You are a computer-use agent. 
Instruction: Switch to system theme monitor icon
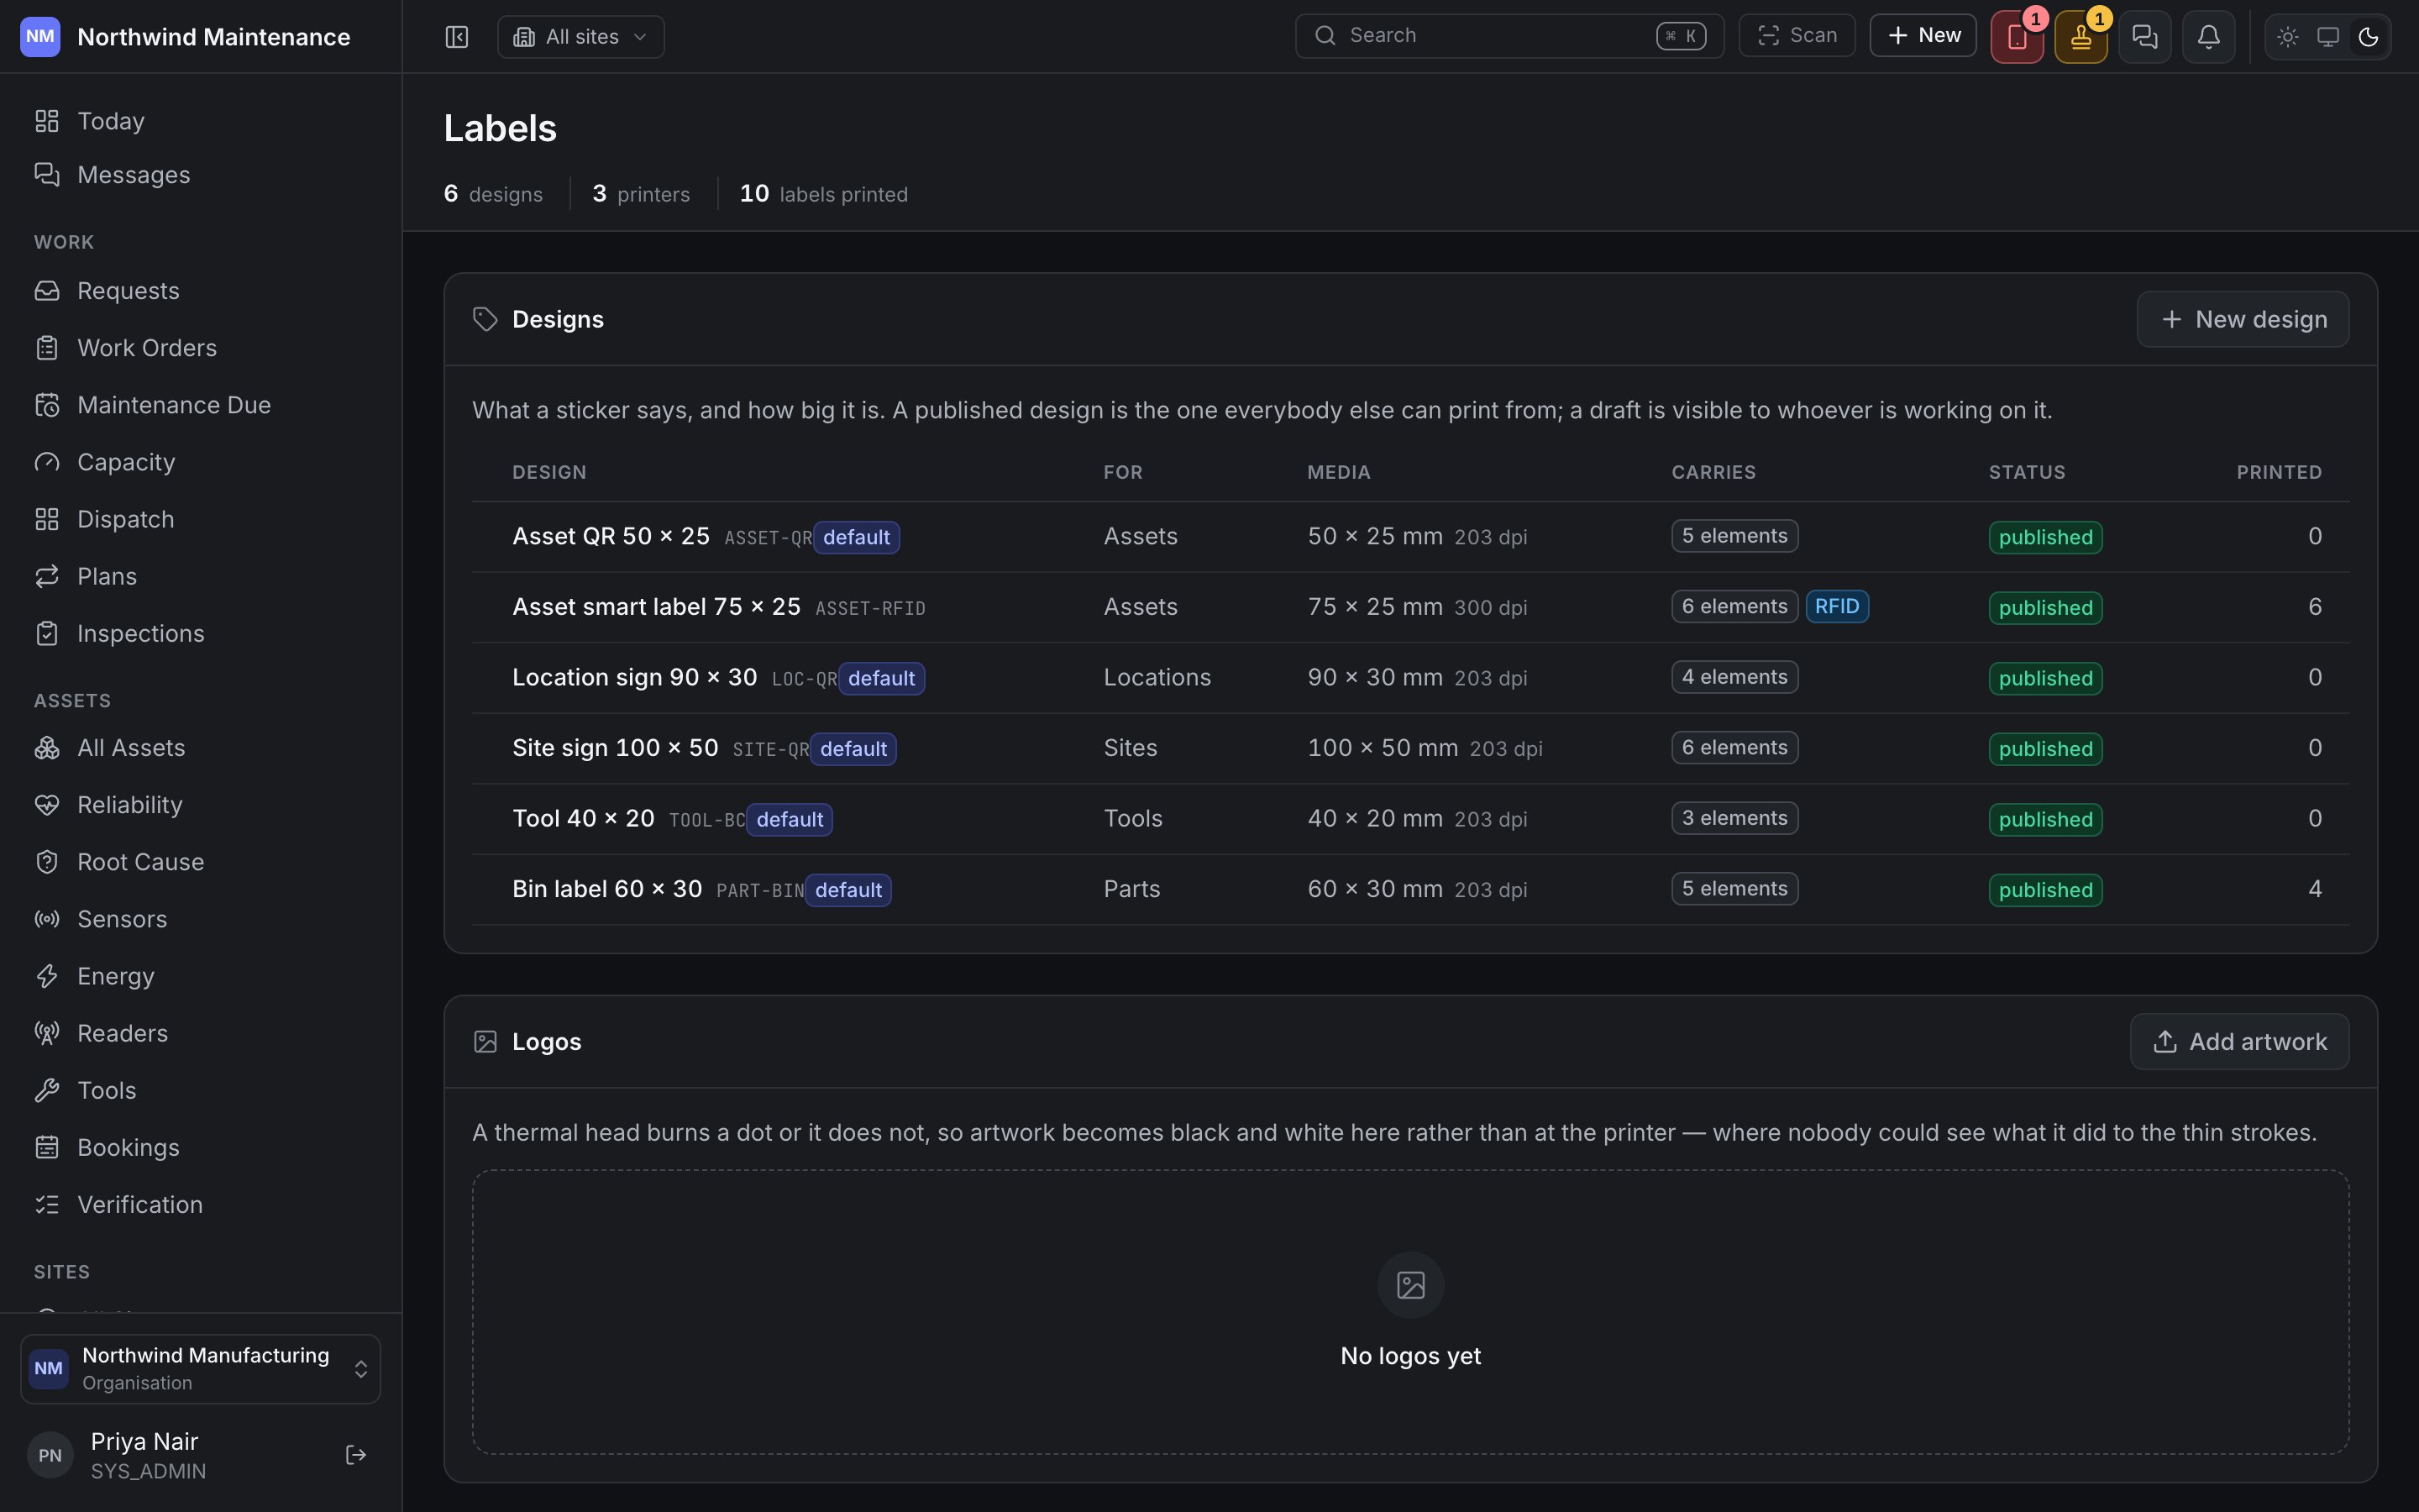click(x=2327, y=37)
